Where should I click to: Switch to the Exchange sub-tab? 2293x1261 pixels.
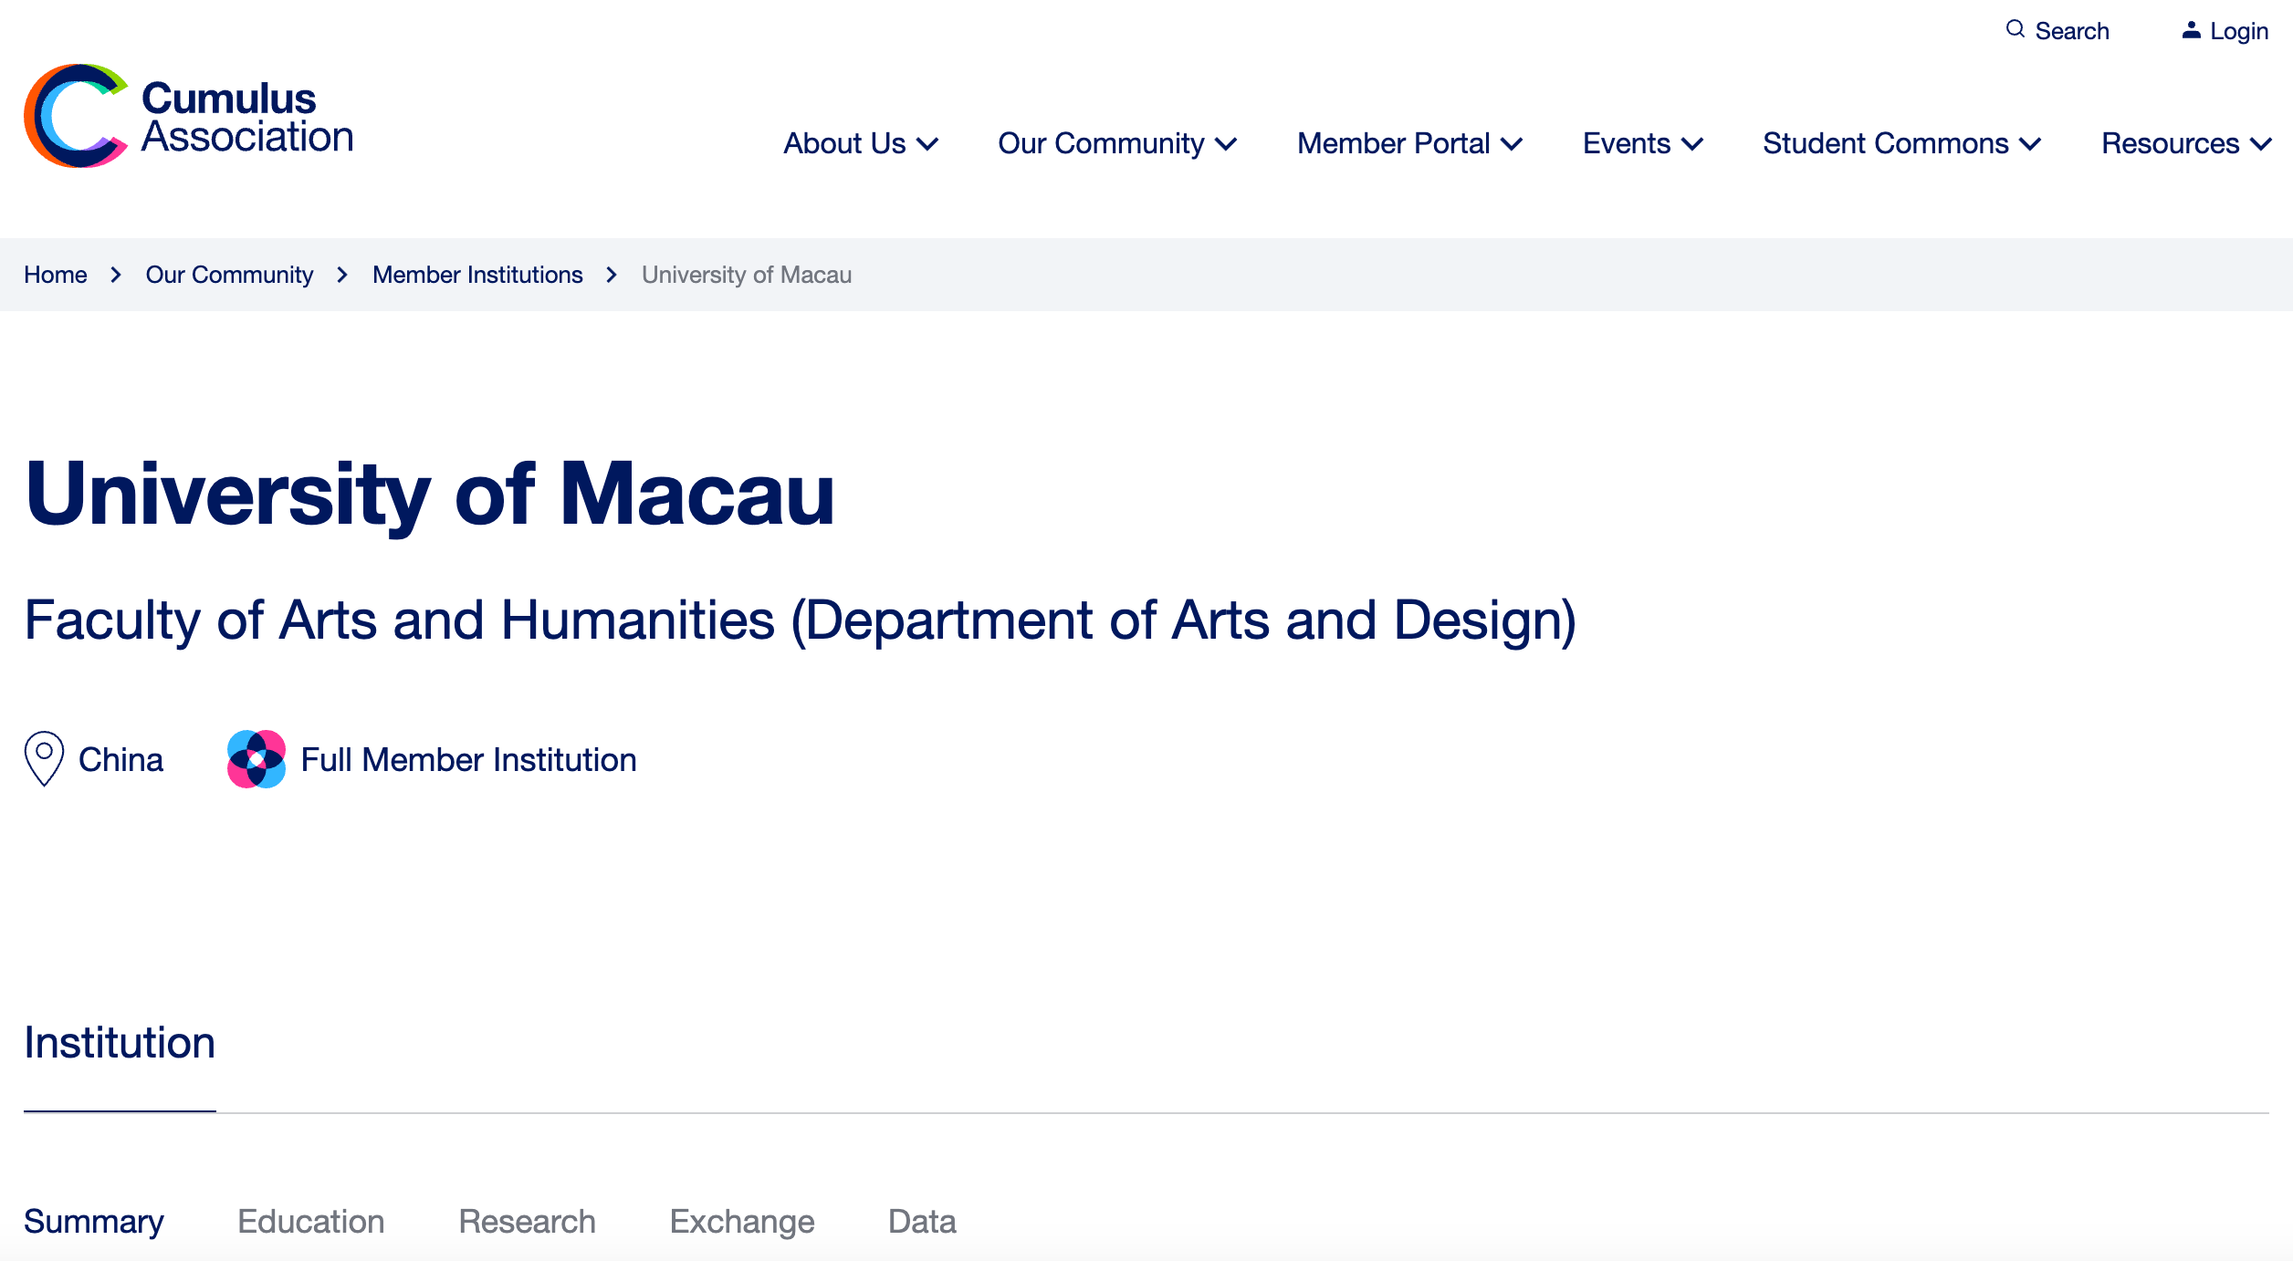point(742,1222)
